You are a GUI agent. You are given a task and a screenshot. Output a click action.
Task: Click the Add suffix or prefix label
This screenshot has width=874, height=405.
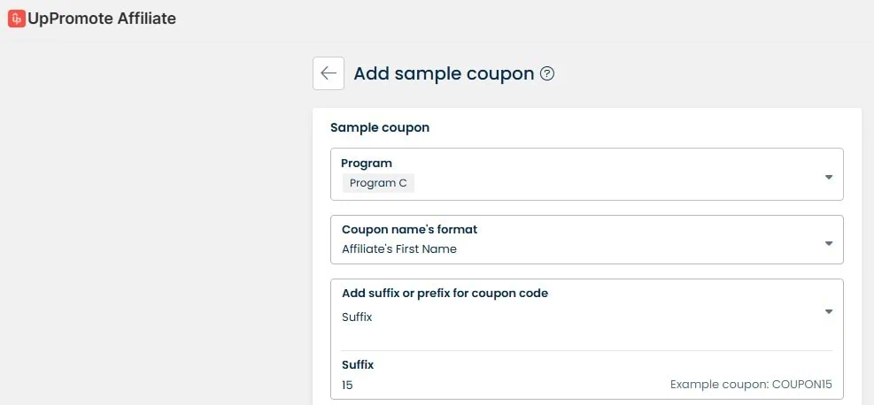pyautogui.click(x=445, y=293)
